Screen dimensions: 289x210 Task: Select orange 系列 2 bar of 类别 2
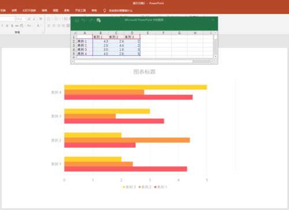[x=127, y=140]
